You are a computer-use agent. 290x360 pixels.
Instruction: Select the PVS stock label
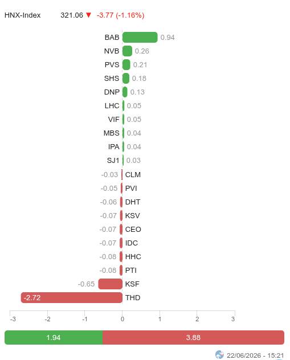click(x=112, y=65)
